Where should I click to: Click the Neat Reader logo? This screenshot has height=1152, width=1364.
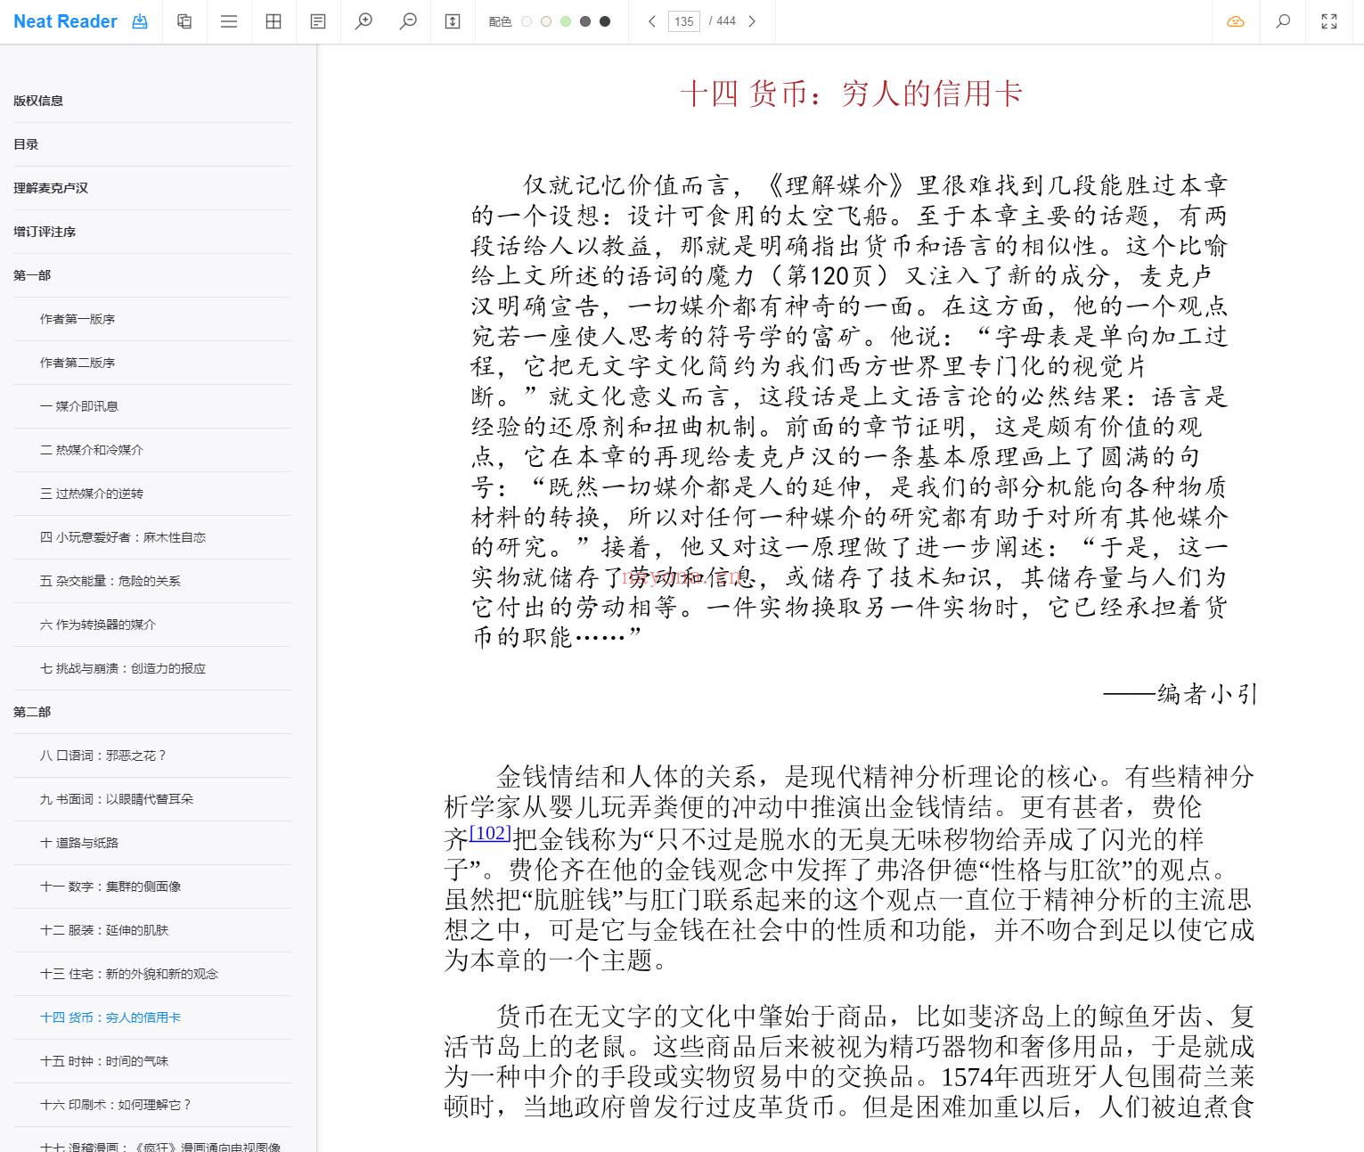point(65,21)
